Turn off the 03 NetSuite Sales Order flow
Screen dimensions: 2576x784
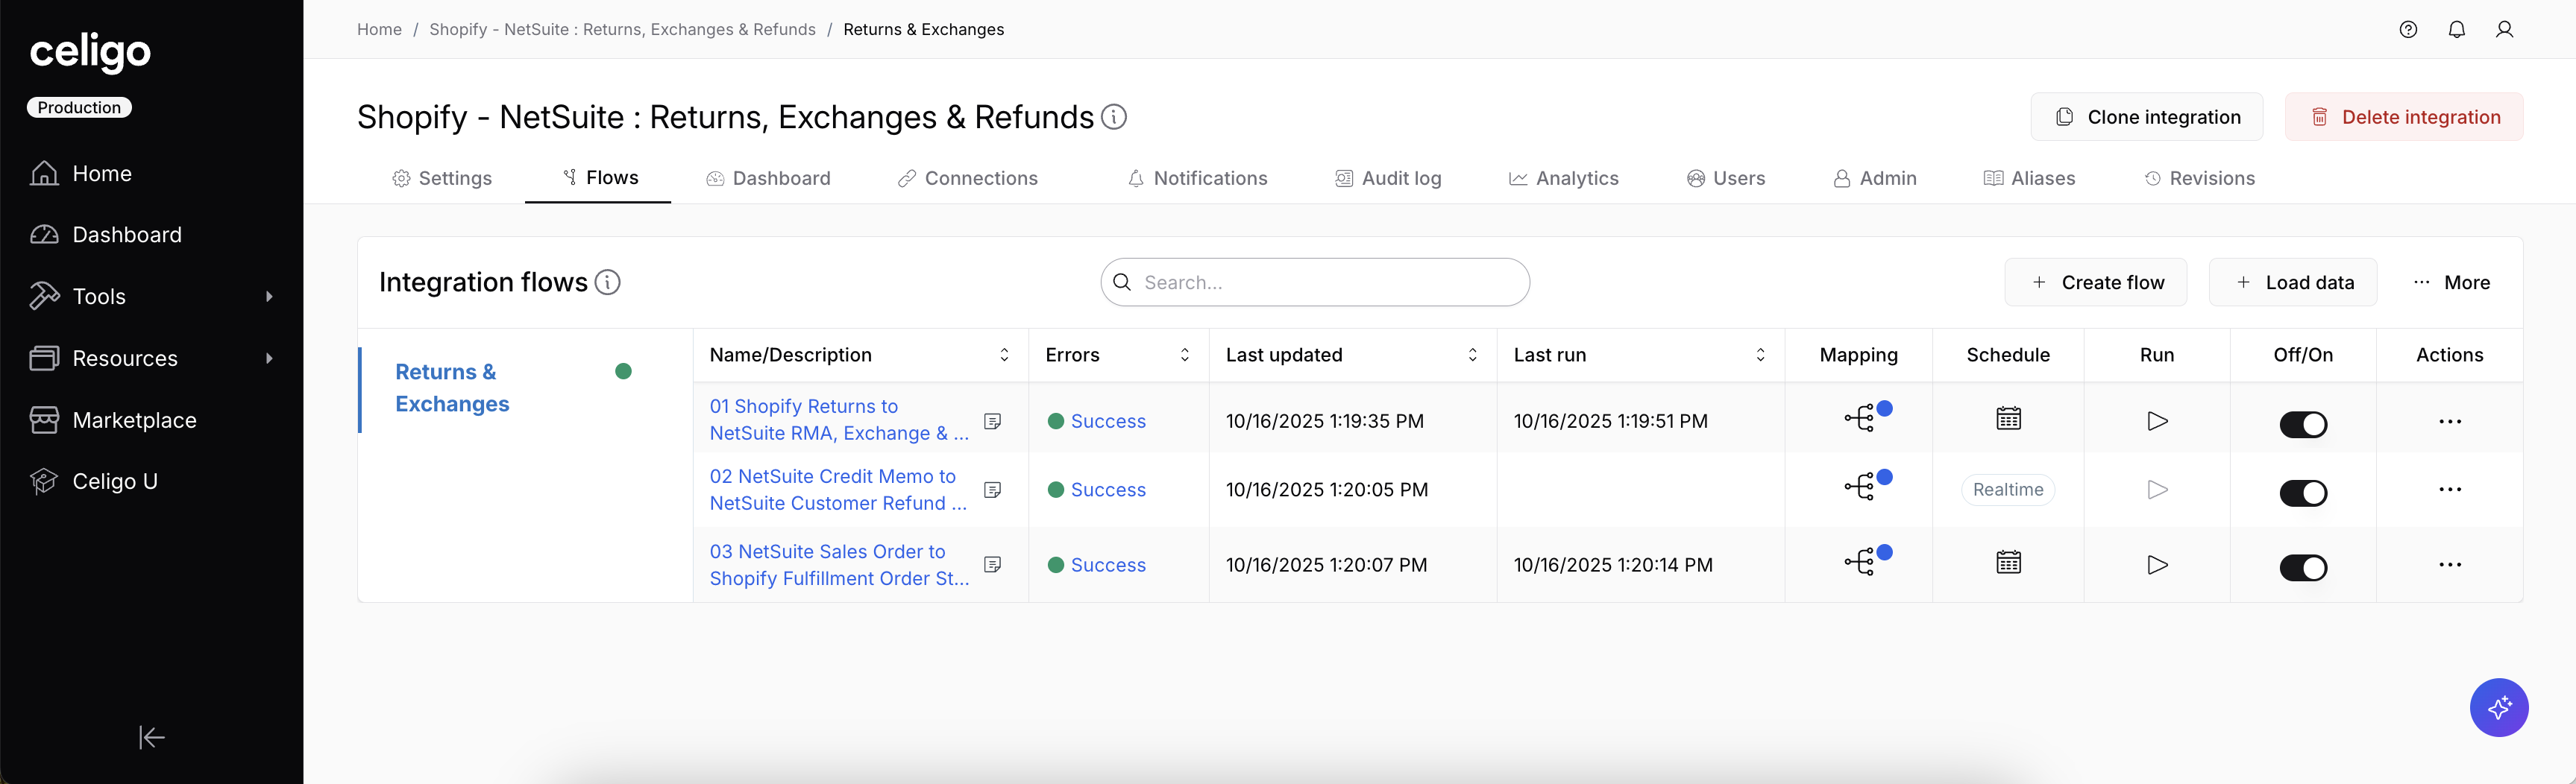click(x=2303, y=569)
